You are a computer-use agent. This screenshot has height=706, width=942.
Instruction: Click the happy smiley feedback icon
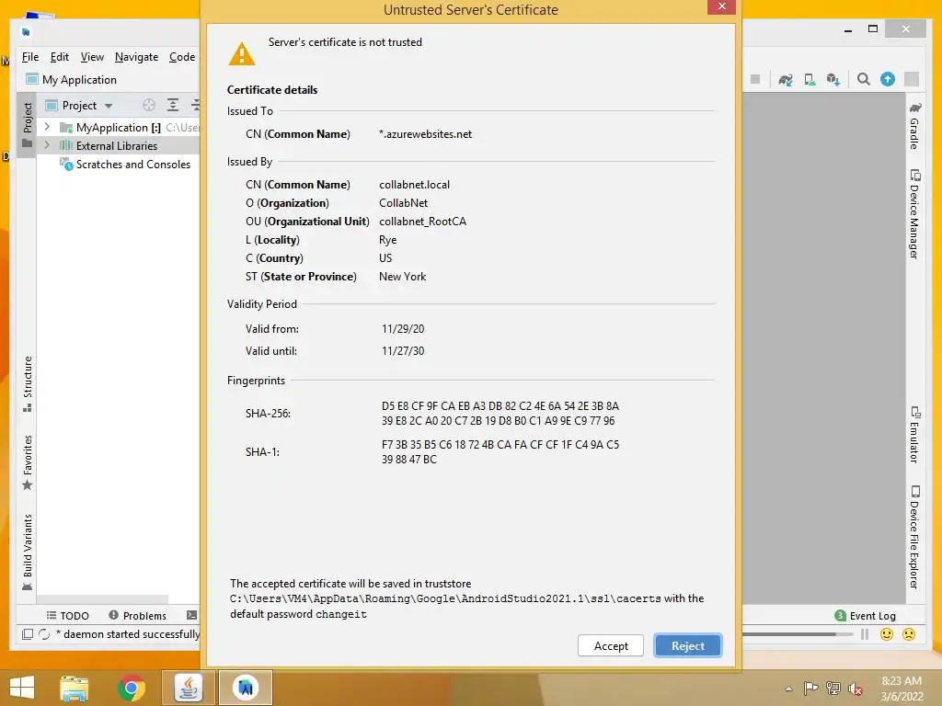[886, 634]
